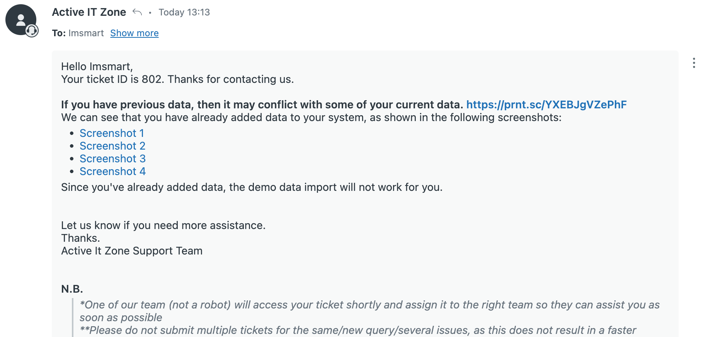This screenshot has width=701, height=337.
Task: Open the three-dot message options menu
Action: click(x=694, y=63)
